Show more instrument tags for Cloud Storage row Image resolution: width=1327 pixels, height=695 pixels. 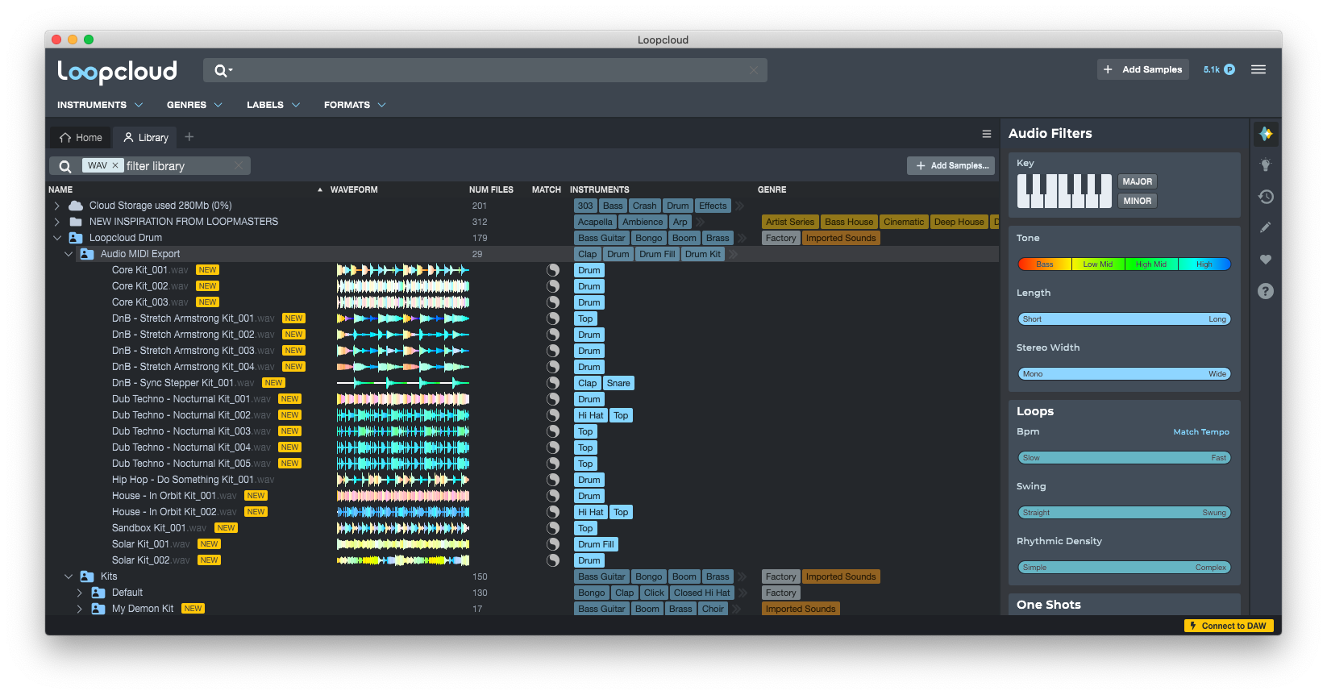(x=739, y=206)
